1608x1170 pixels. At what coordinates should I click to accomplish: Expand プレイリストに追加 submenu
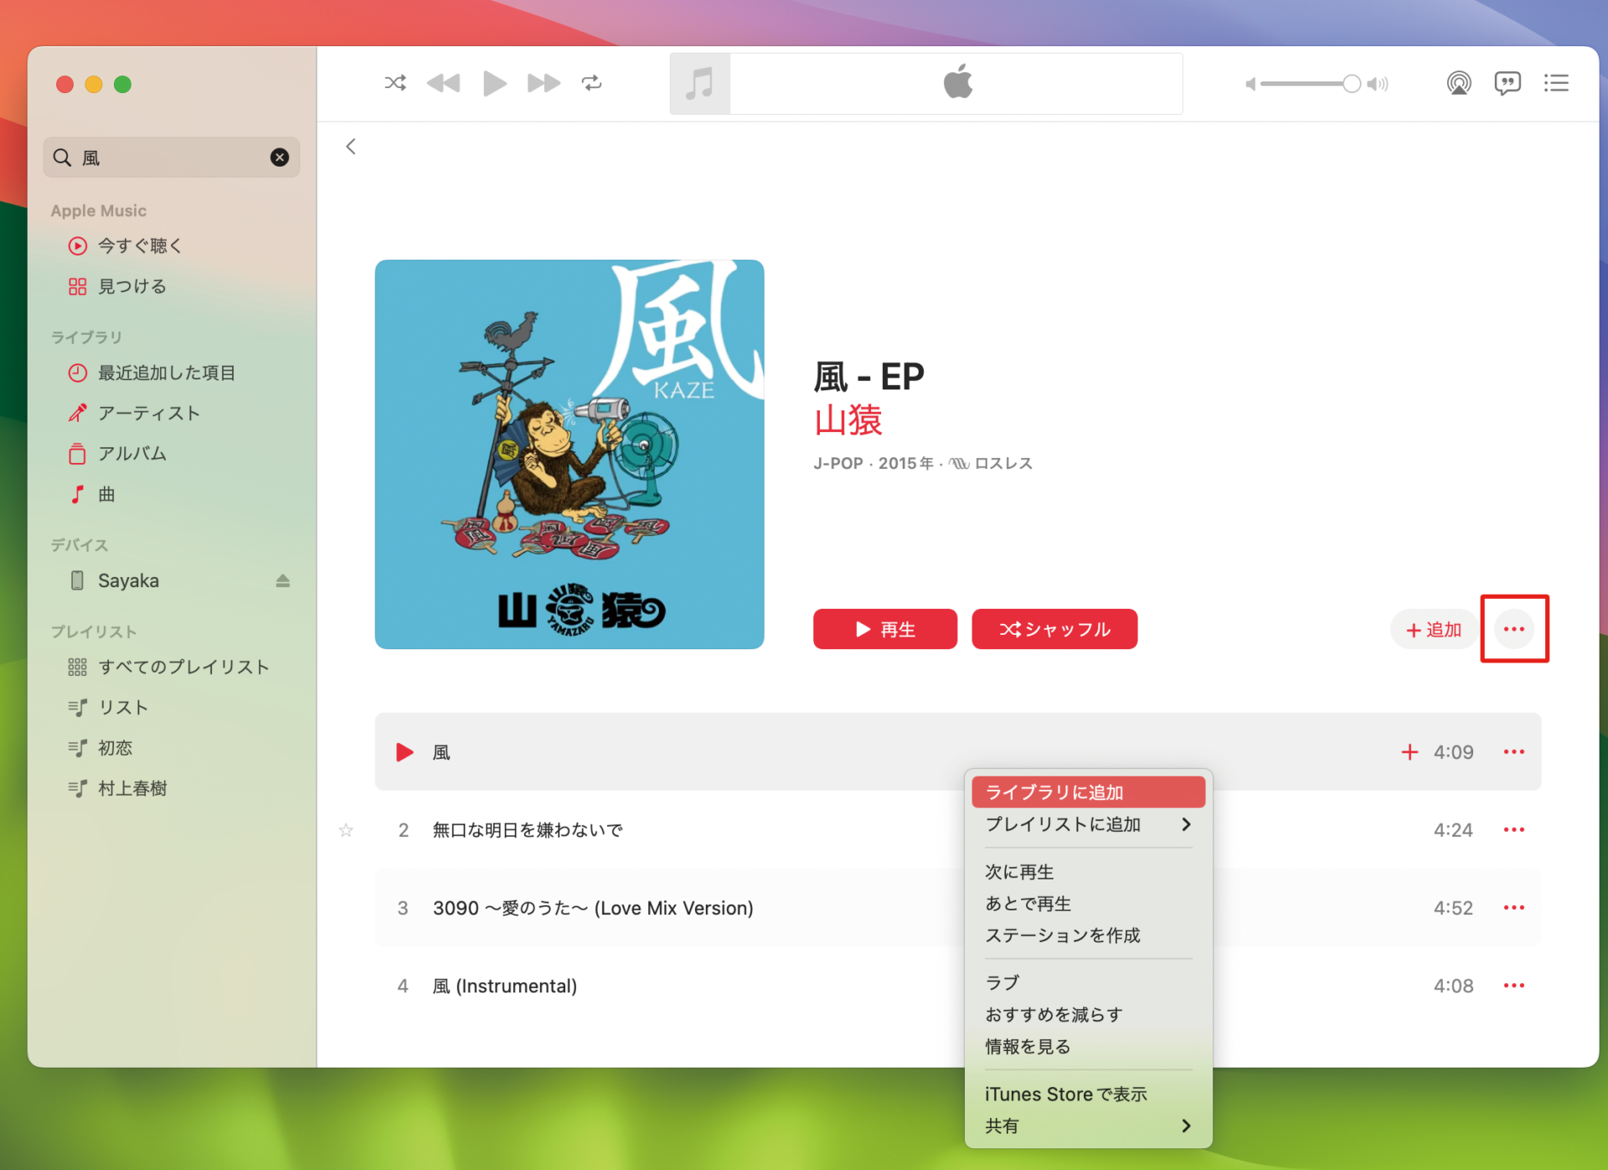pos(1088,824)
